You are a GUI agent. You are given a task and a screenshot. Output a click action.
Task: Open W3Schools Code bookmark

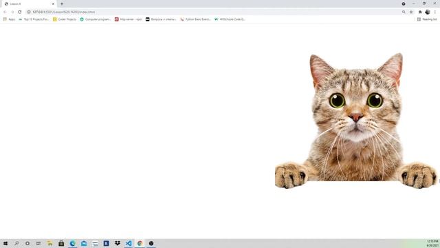230,19
